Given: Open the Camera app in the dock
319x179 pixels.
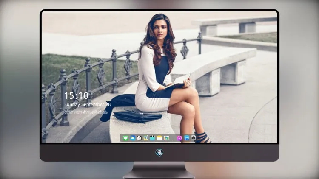Looking at the screenshot, I should (x=193, y=138).
